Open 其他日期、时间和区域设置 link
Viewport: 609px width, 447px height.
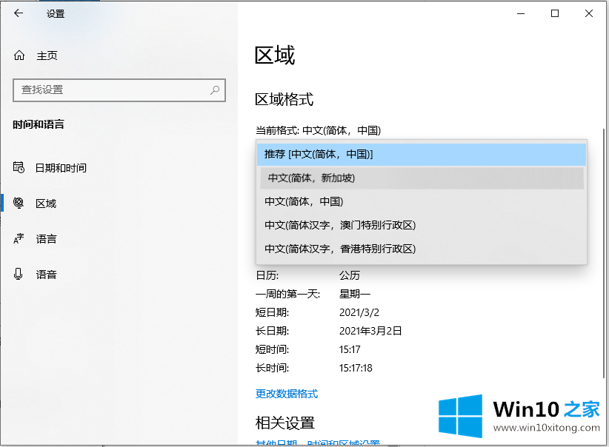pyautogui.click(x=318, y=443)
